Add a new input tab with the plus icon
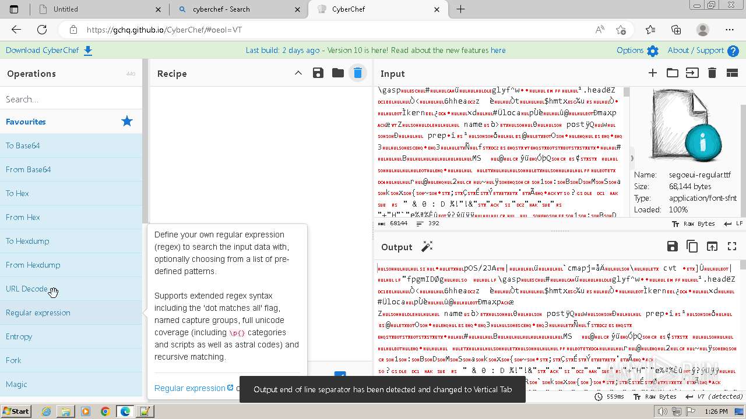 653,73
